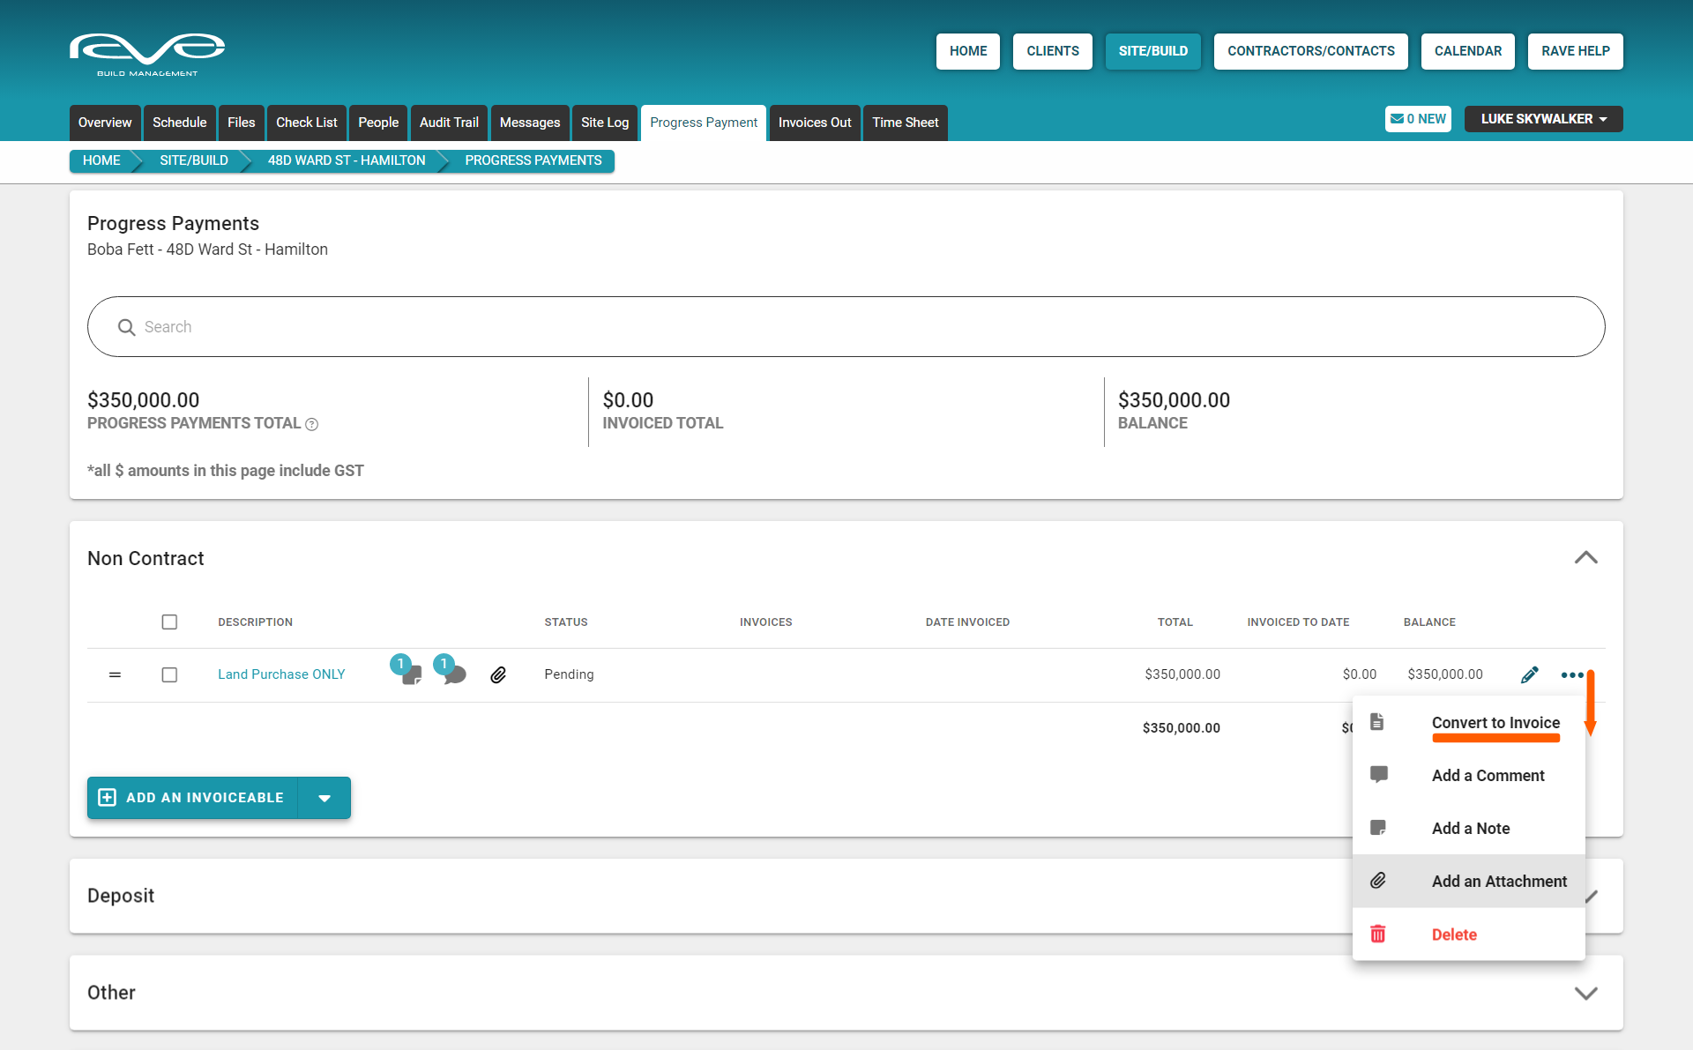Image resolution: width=1693 pixels, height=1050 pixels.
Task: Open the notes icon with badge 1
Action: click(410, 674)
